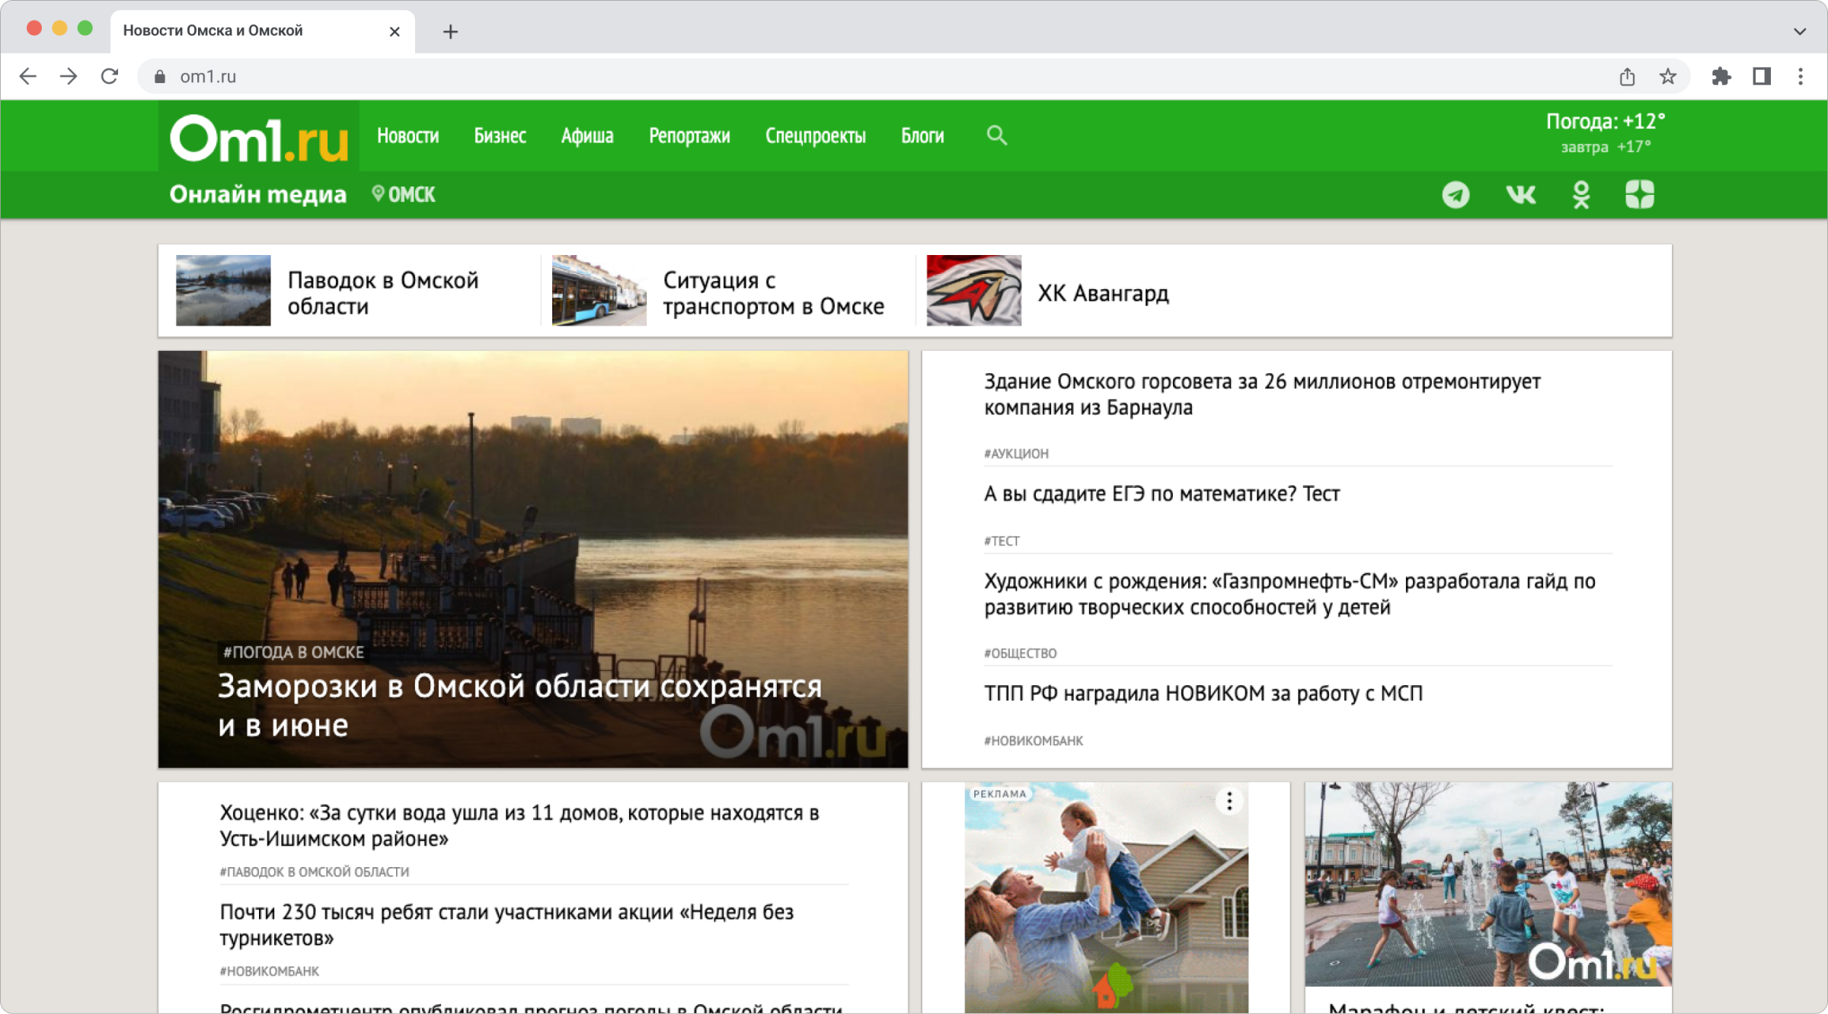This screenshot has height=1014, width=1828.
Task: Open the Telegram social link icon
Action: [1456, 195]
